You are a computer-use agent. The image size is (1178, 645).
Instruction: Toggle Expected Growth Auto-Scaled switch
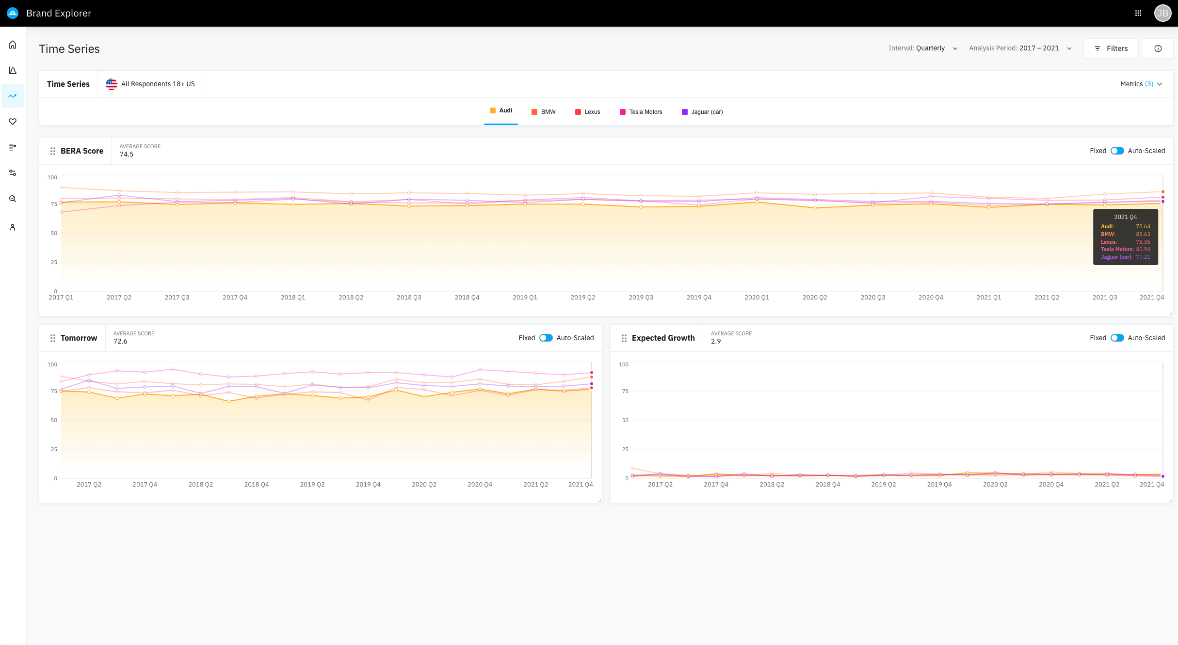1117,338
